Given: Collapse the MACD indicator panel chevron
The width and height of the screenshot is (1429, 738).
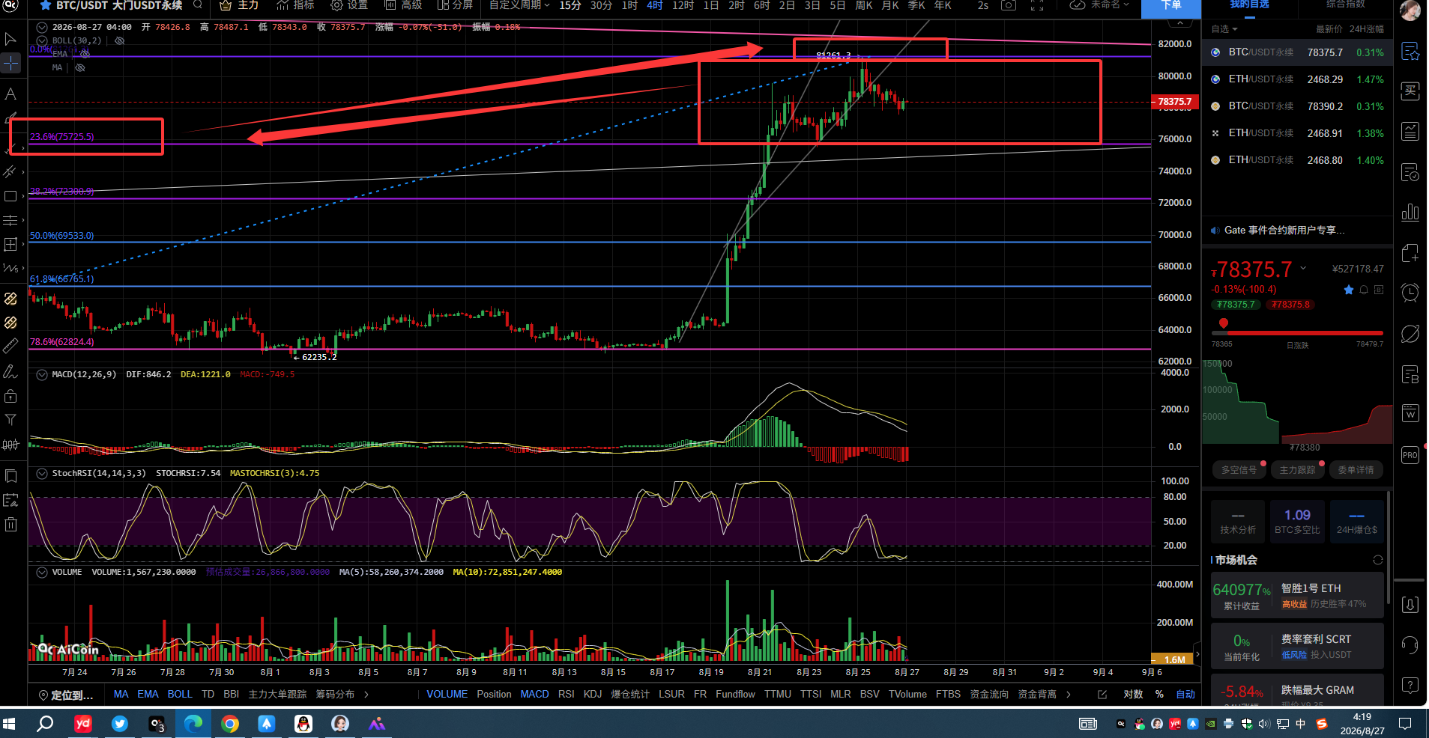Looking at the screenshot, I should click(x=42, y=374).
